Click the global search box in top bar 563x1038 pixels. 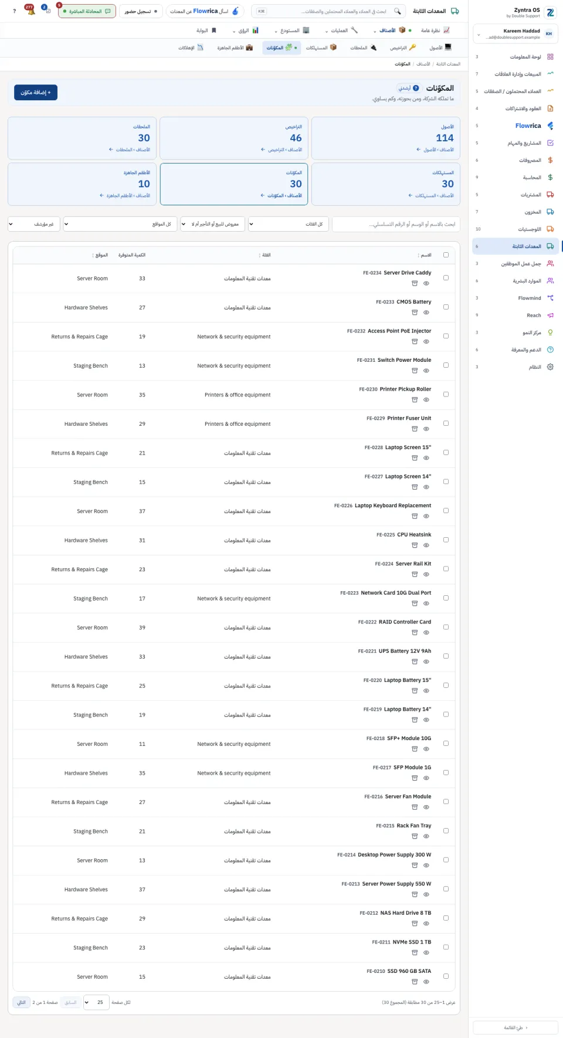(329, 11)
